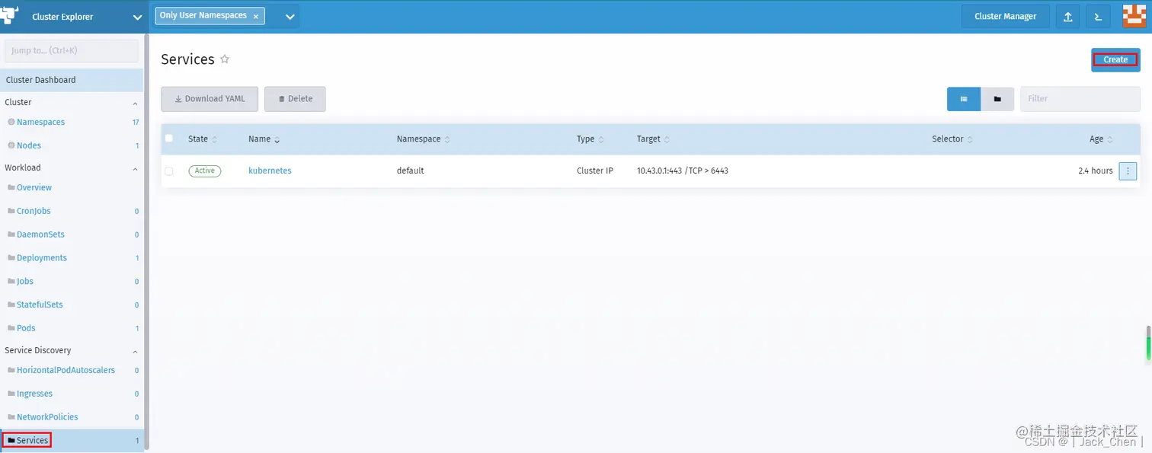The image size is (1152, 453).
Task: Open Ingresses in the sidebar
Action: (34, 394)
